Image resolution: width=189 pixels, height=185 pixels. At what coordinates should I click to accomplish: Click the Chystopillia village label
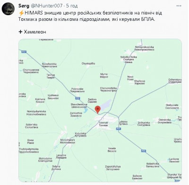pos(88,64)
